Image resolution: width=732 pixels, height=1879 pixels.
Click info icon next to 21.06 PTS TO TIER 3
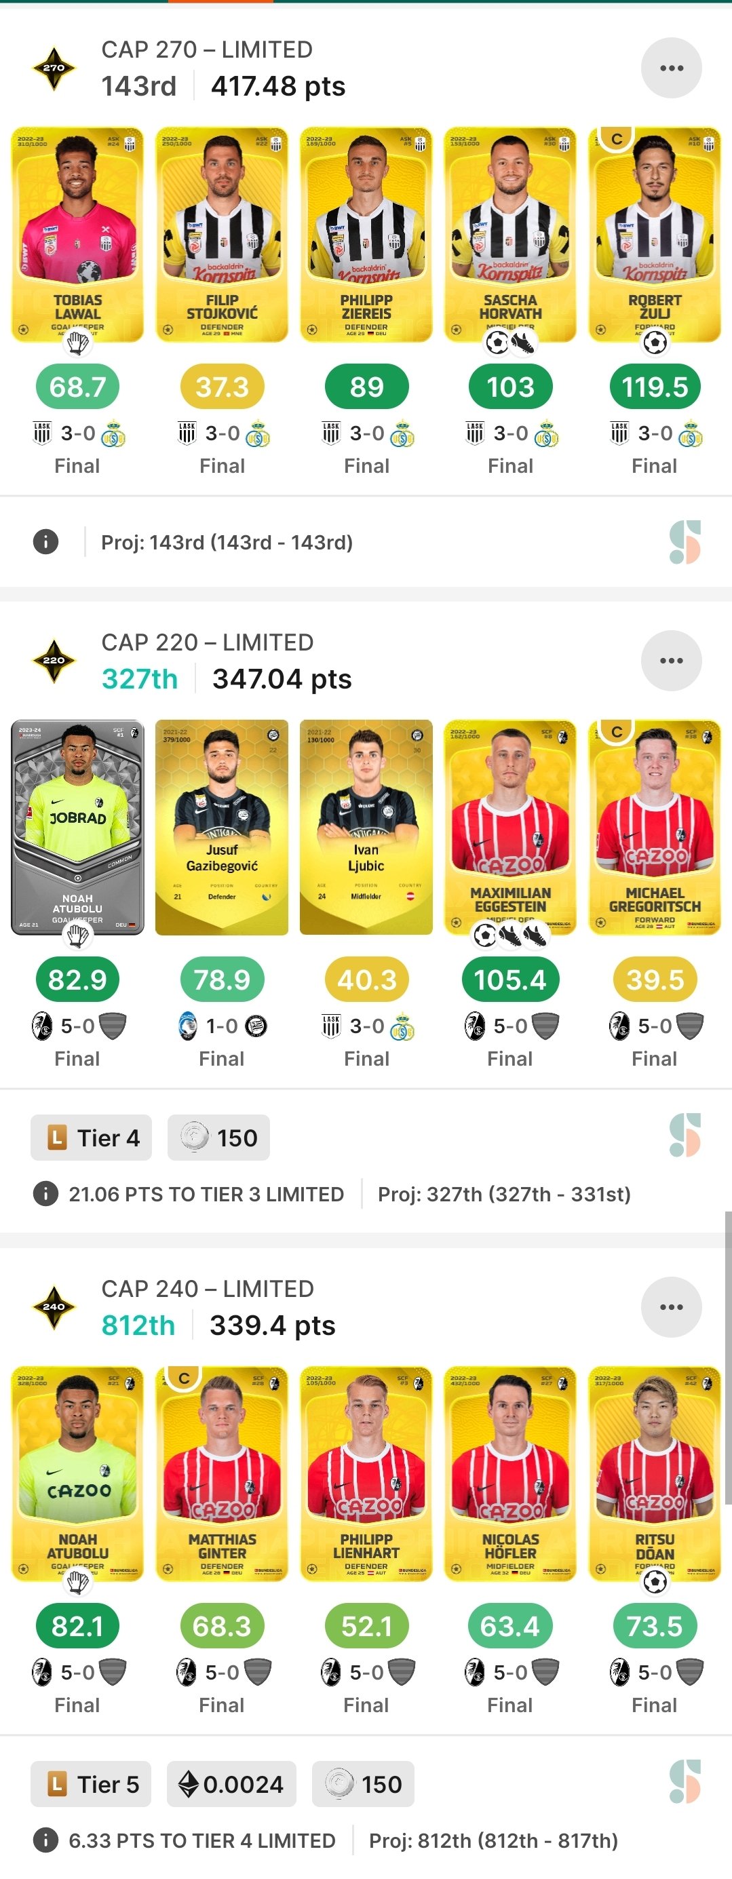tap(45, 1194)
